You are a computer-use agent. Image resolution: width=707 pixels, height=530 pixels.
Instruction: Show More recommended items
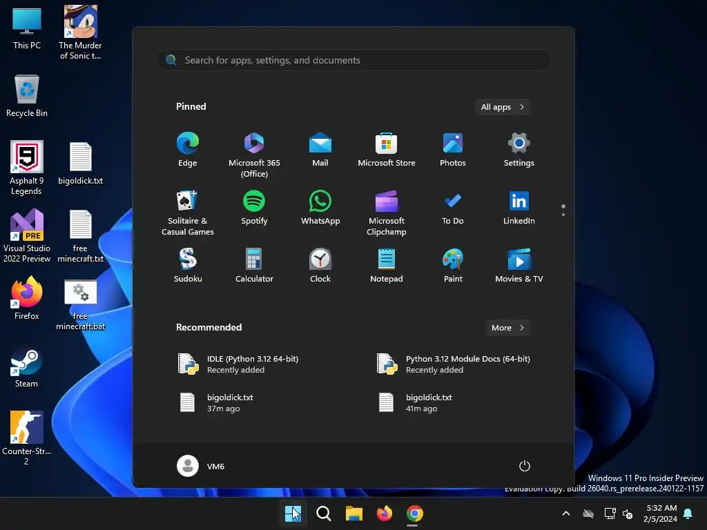coord(507,328)
